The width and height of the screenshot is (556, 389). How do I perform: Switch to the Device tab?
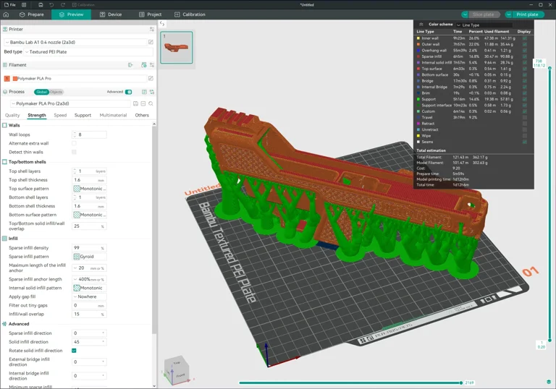[111, 14]
